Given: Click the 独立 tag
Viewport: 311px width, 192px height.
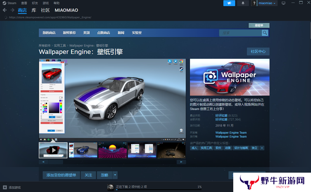Looking at the screenshot, I should (255, 148).
